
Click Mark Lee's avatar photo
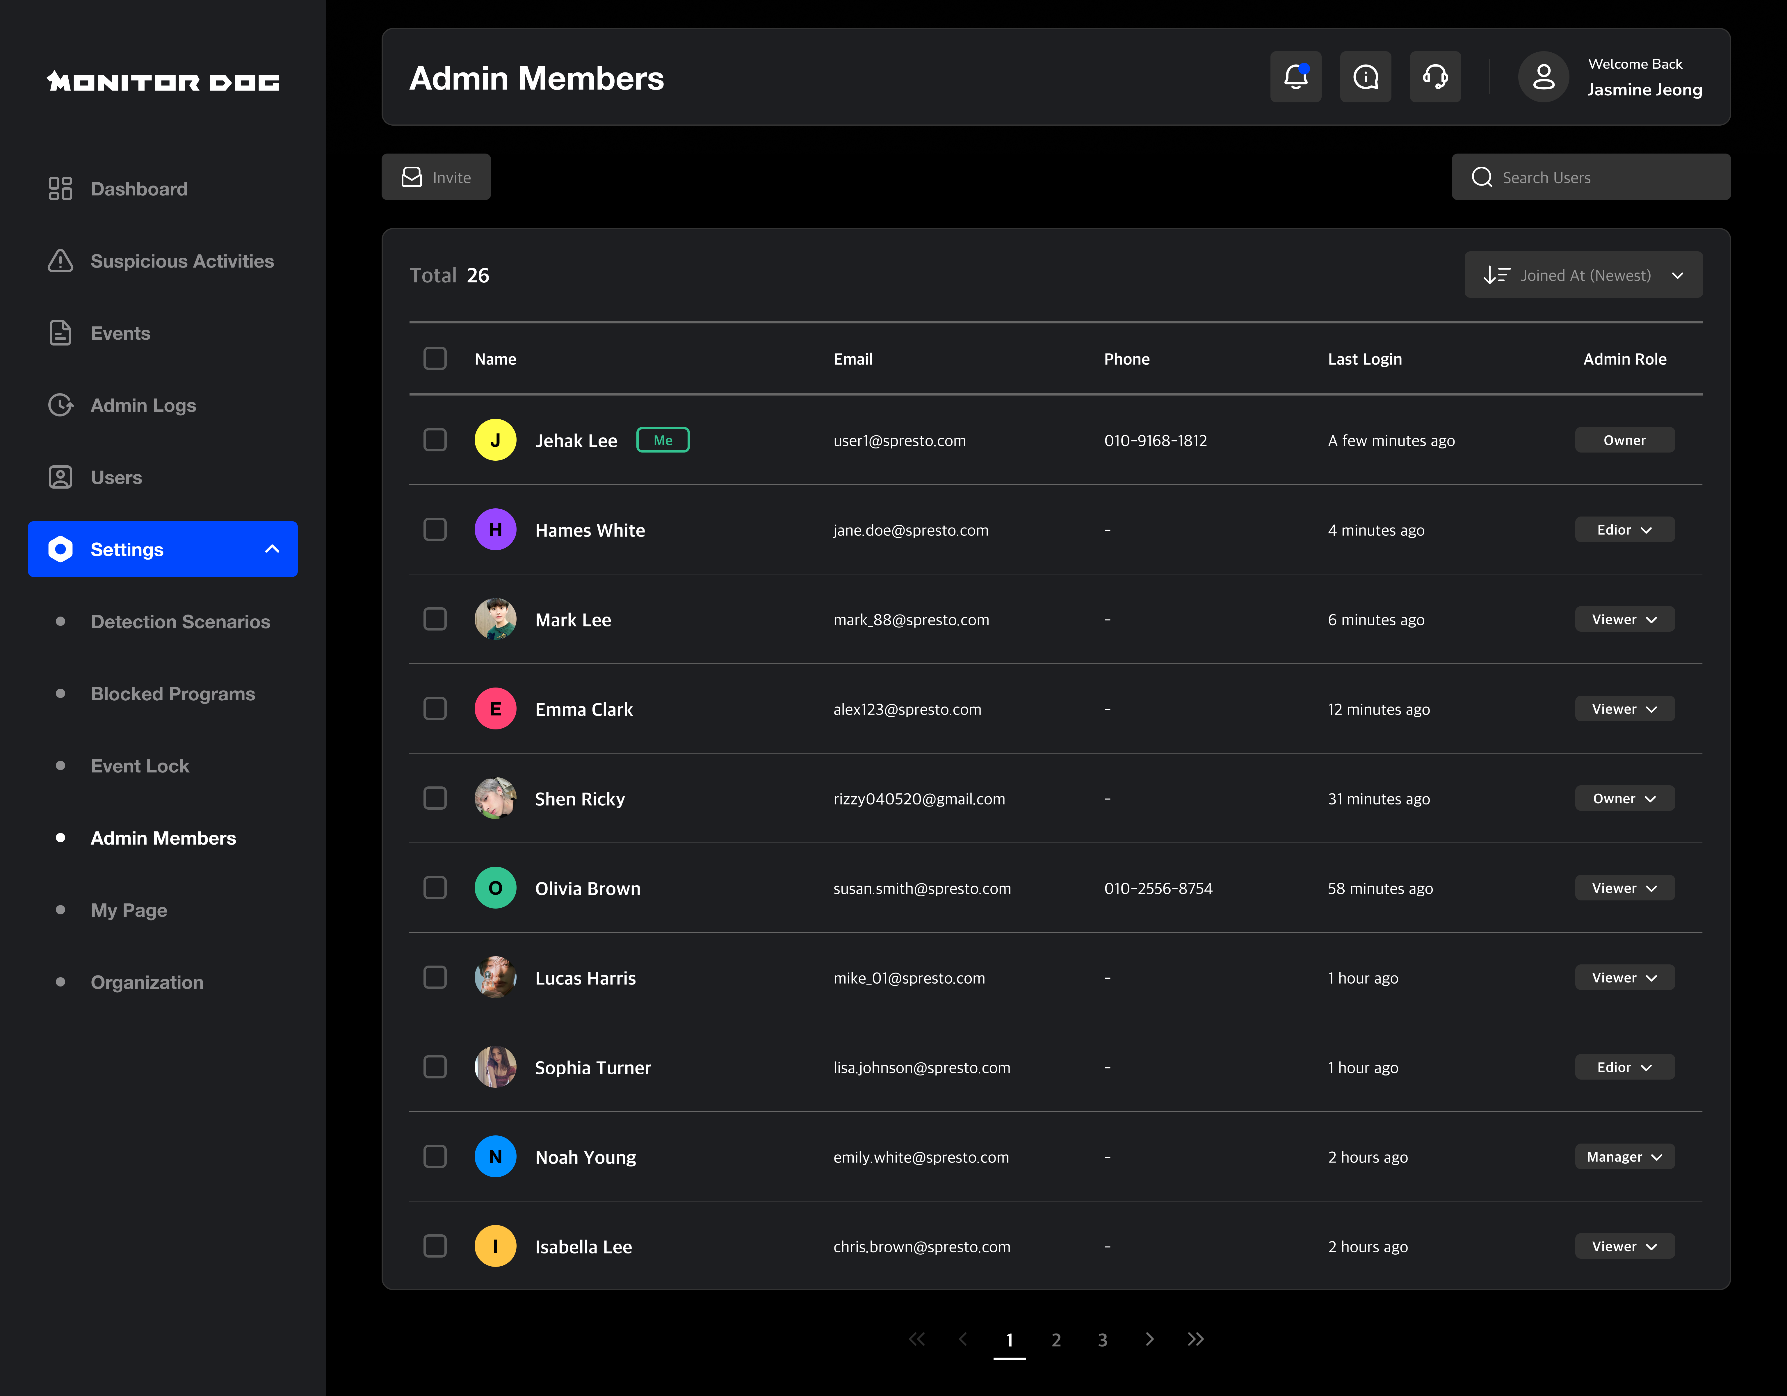pyautogui.click(x=495, y=619)
